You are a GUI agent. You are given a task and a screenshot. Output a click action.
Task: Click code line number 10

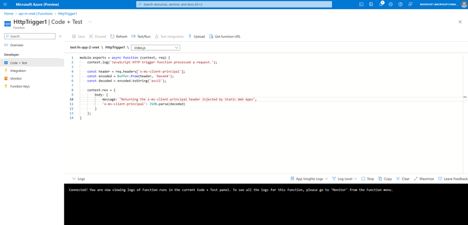(72, 99)
